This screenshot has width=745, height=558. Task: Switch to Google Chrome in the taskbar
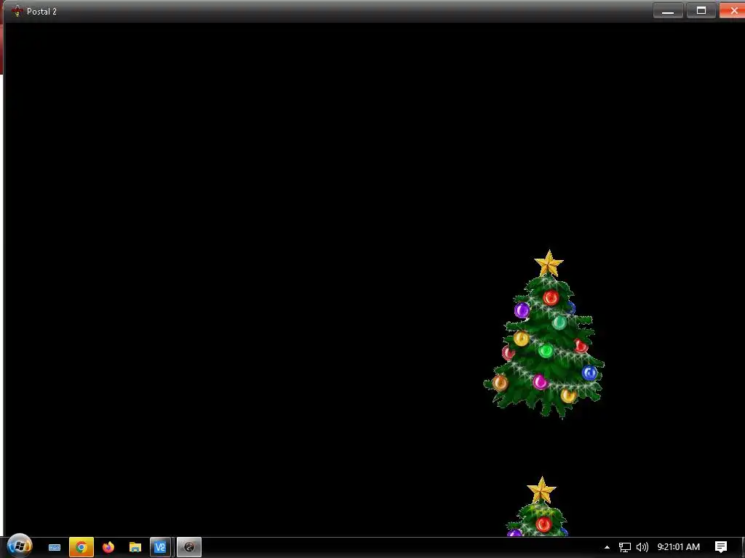tap(81, 548)
